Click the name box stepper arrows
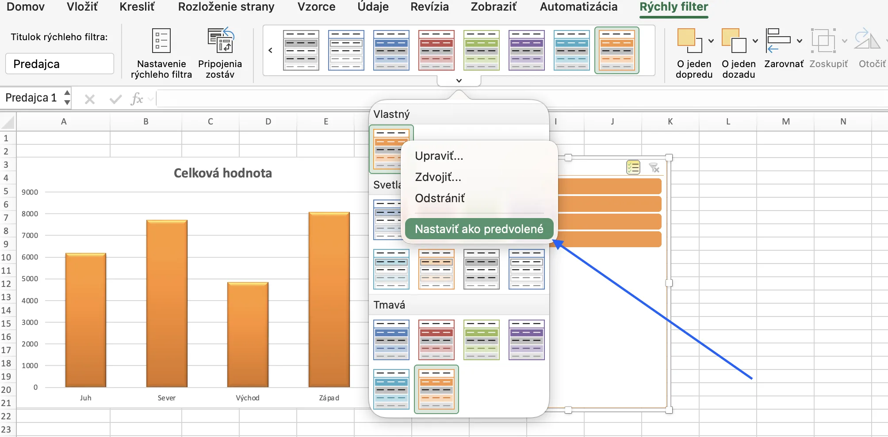 point(67,98)
